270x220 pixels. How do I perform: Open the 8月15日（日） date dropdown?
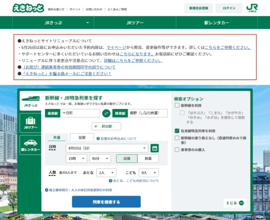point(107,148)
